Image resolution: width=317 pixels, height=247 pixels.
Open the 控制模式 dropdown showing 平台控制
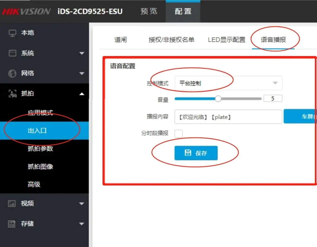coord(228,83)
